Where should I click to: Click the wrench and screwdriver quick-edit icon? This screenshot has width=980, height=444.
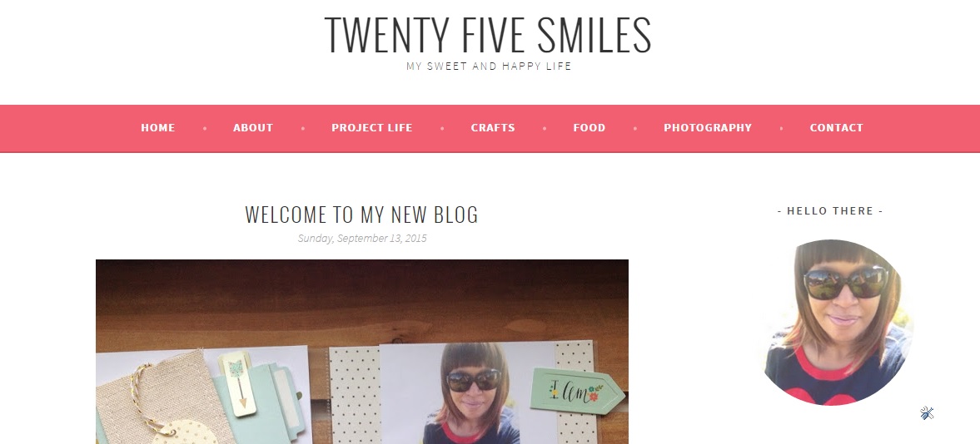pyautogui.click(x=927, y=412)
